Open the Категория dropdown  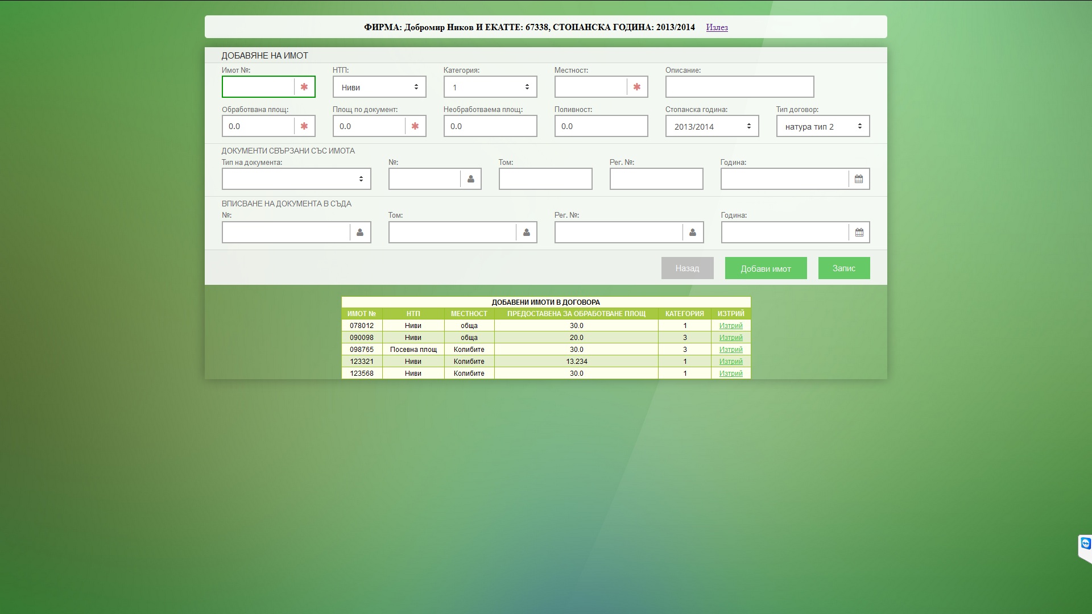tap(490, 87)
